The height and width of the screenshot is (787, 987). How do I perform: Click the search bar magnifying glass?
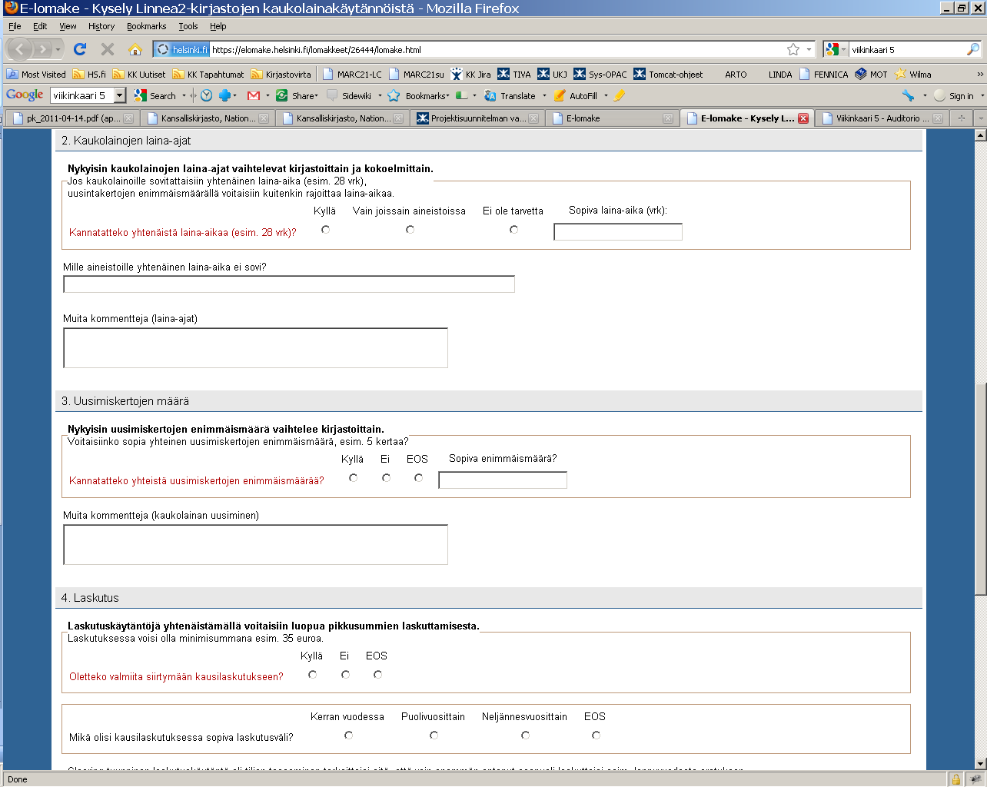[x=973, y=49]
